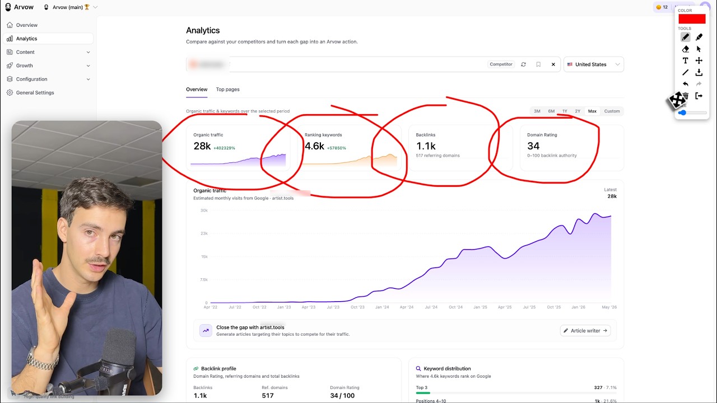Click the redo arrow in tools
The image size is (717, 403).
click(x=699, y=84)
